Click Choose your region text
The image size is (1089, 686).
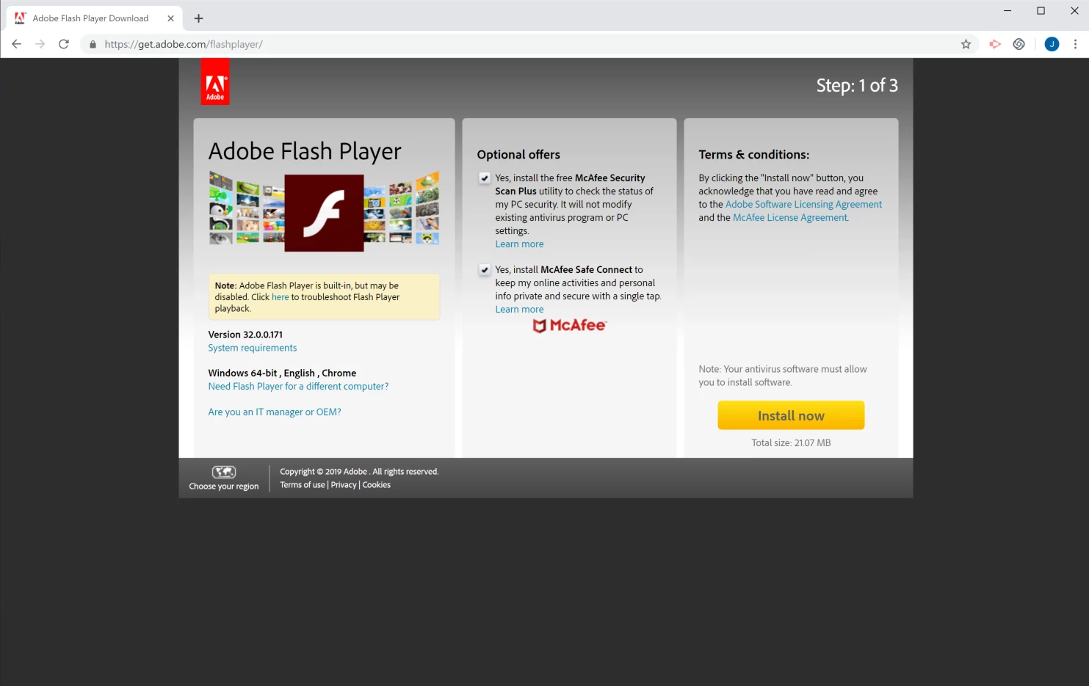tap(224, 486)
